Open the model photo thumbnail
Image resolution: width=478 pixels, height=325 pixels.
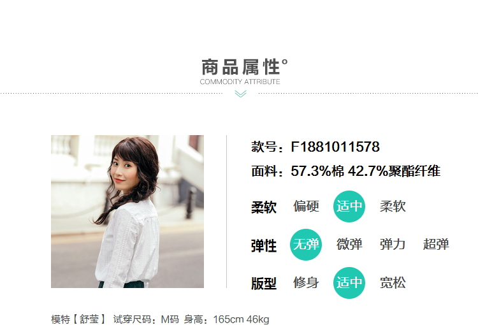click(127, 212)
